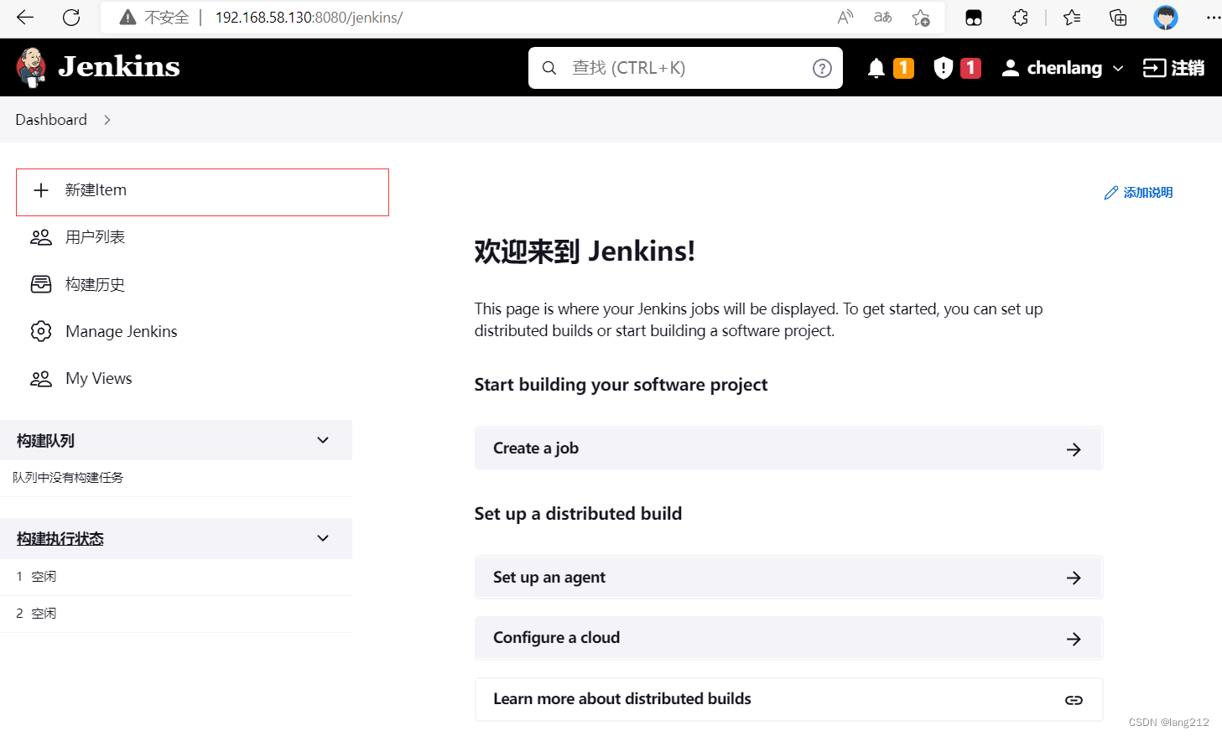The width and height of the screenshot is (1222, 736).
Task: Click the 新建Item menu entry
Action: point(202,192)
